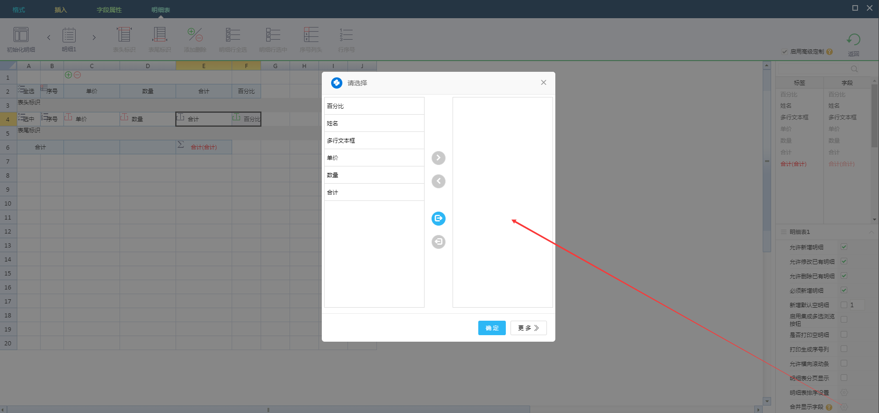Expand the 更多 options button
This screenshot has height=413, width=879.
pos(528,328)
